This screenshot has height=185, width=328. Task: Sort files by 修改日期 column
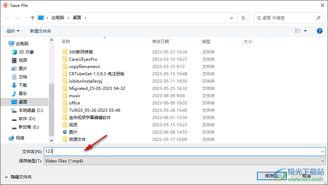coord(161,42)
